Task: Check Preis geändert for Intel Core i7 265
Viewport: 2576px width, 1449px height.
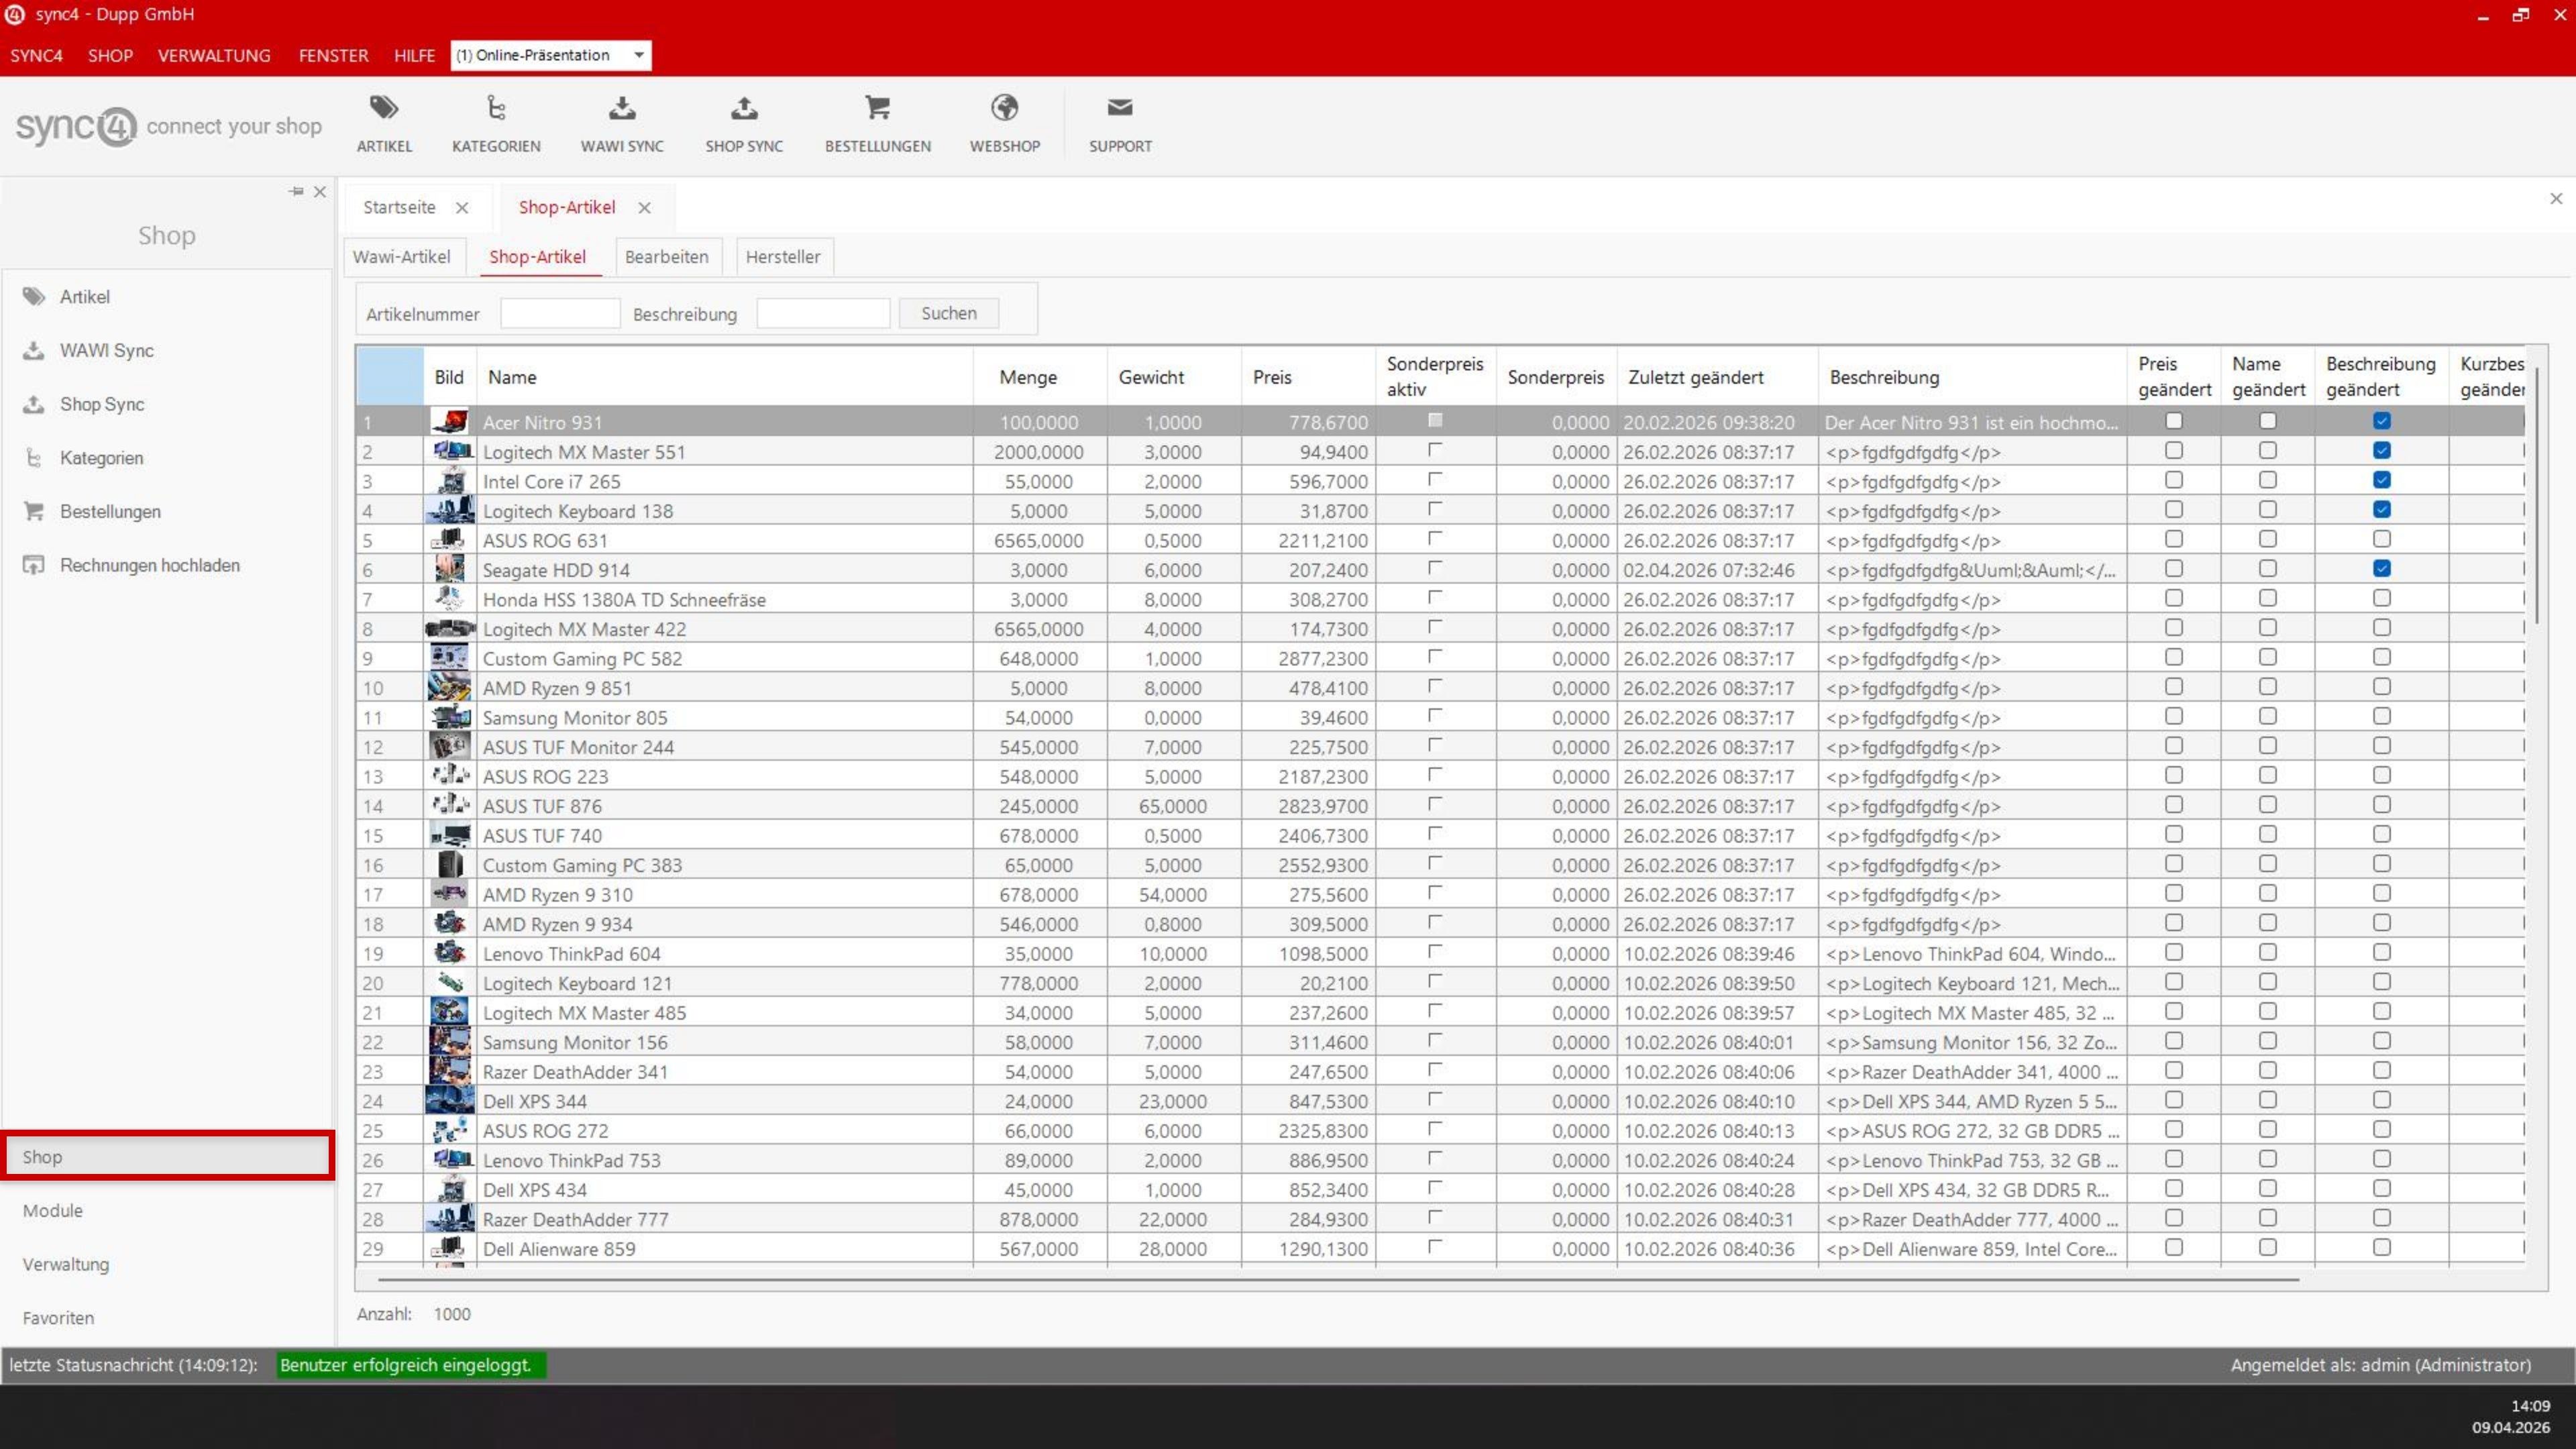Action: 2173,480
